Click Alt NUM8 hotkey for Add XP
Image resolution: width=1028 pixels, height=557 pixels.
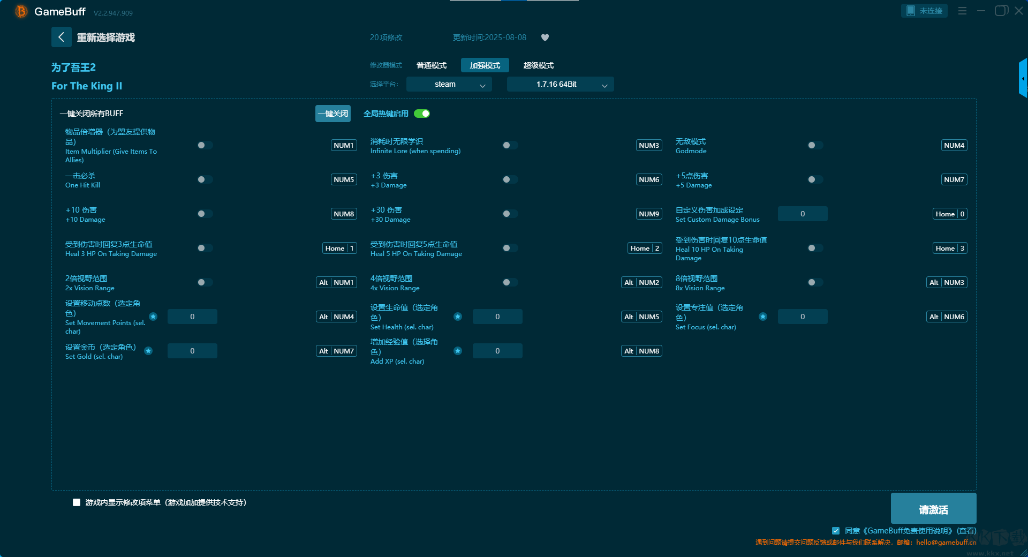pos(642,351)
